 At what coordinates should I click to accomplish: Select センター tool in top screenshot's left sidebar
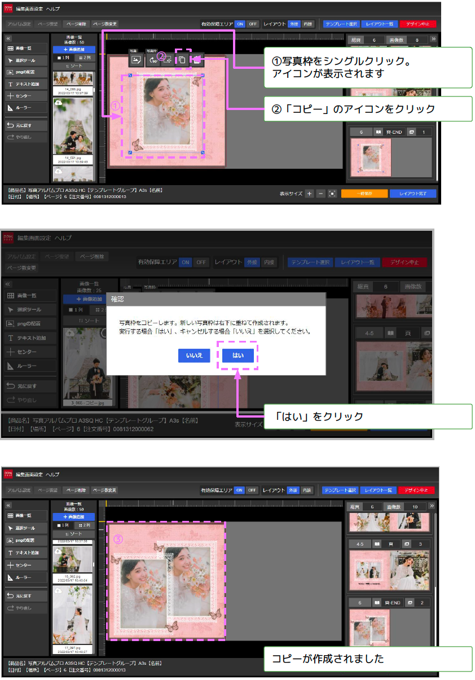(x=26, y=96)
